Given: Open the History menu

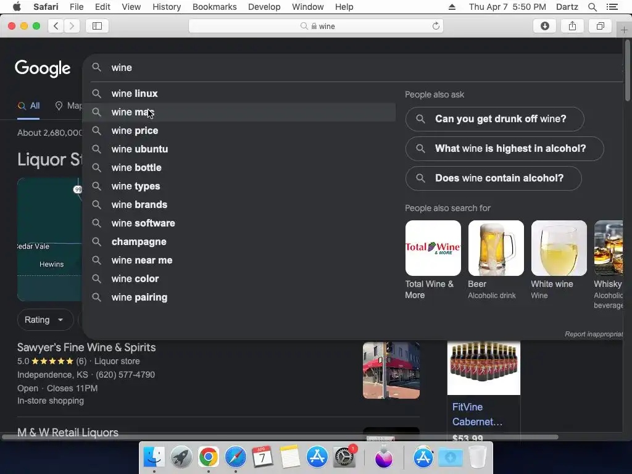Looking at the screenshot, I should (x=167, y=7).
